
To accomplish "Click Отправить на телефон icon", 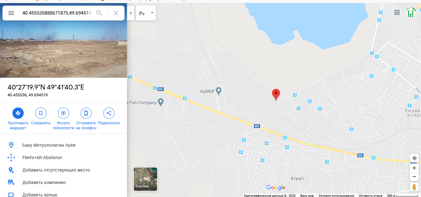I will 86,113.
